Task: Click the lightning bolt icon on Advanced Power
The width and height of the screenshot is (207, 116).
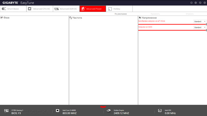Action: click(83, 9)
